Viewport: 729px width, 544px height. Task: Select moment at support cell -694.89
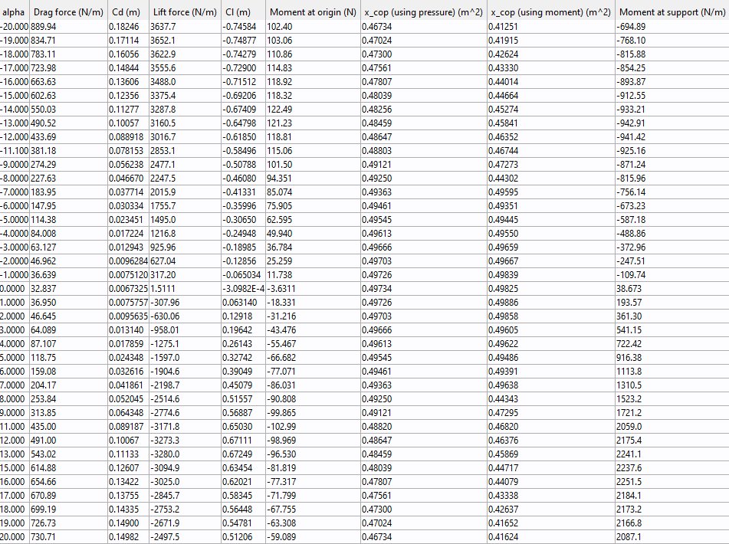(672, 27)
